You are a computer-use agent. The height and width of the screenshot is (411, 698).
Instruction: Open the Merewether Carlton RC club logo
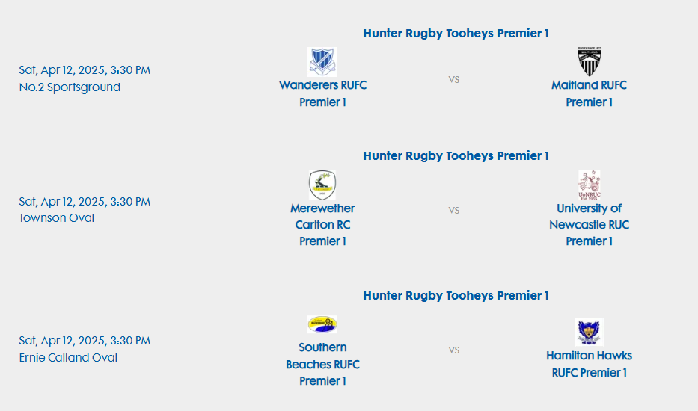pos(322,185)
